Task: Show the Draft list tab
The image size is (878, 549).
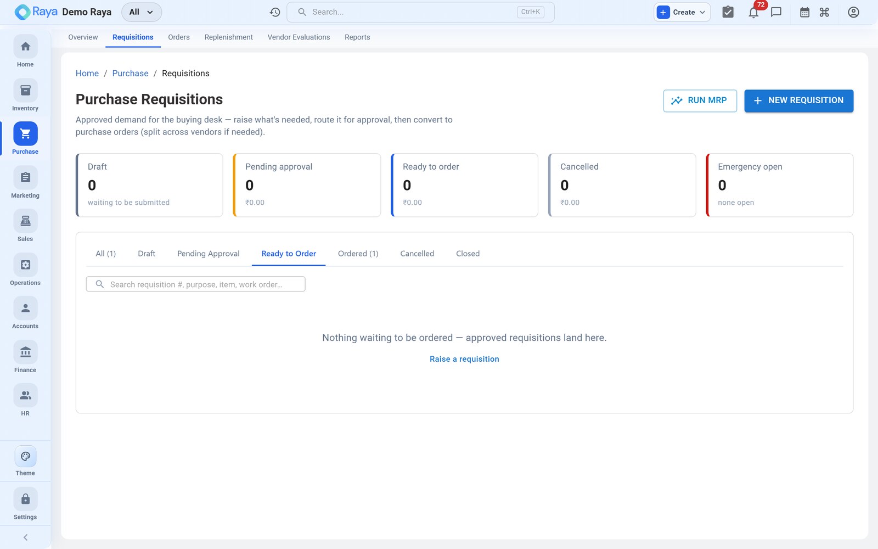Action: [x=147, y=254]
